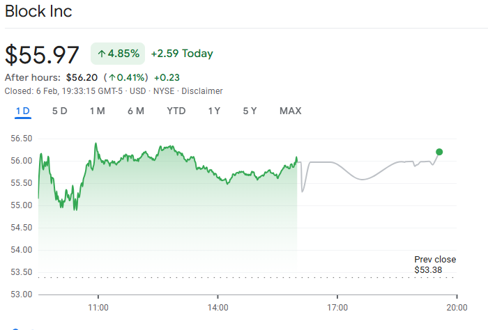
Task: Choose the YTD range tab
Action: [x=176, y=111]
